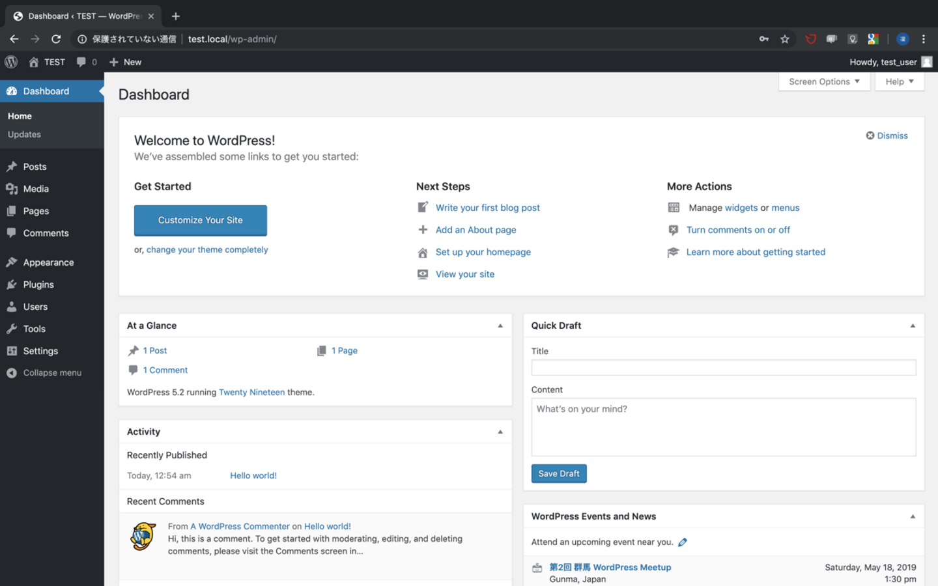Collapse the Quick Draft panel
The width and height of the screenshot is (938, 586).
913,326
